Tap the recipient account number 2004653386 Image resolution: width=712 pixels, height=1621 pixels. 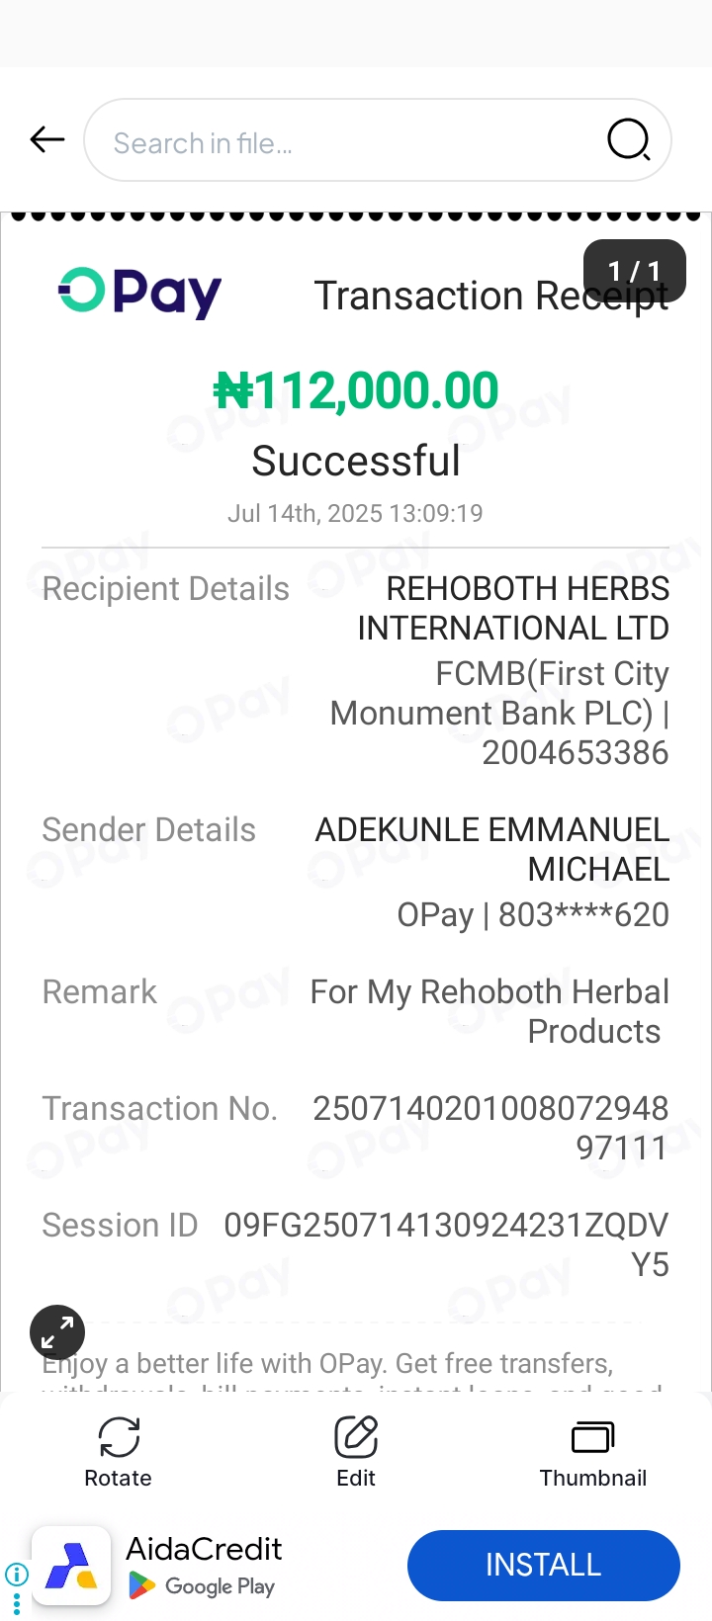point(575,753)
